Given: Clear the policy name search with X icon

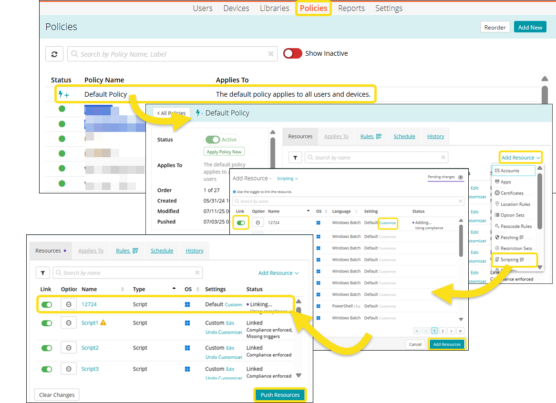Looking at the screenshot, I should [271, 54].
